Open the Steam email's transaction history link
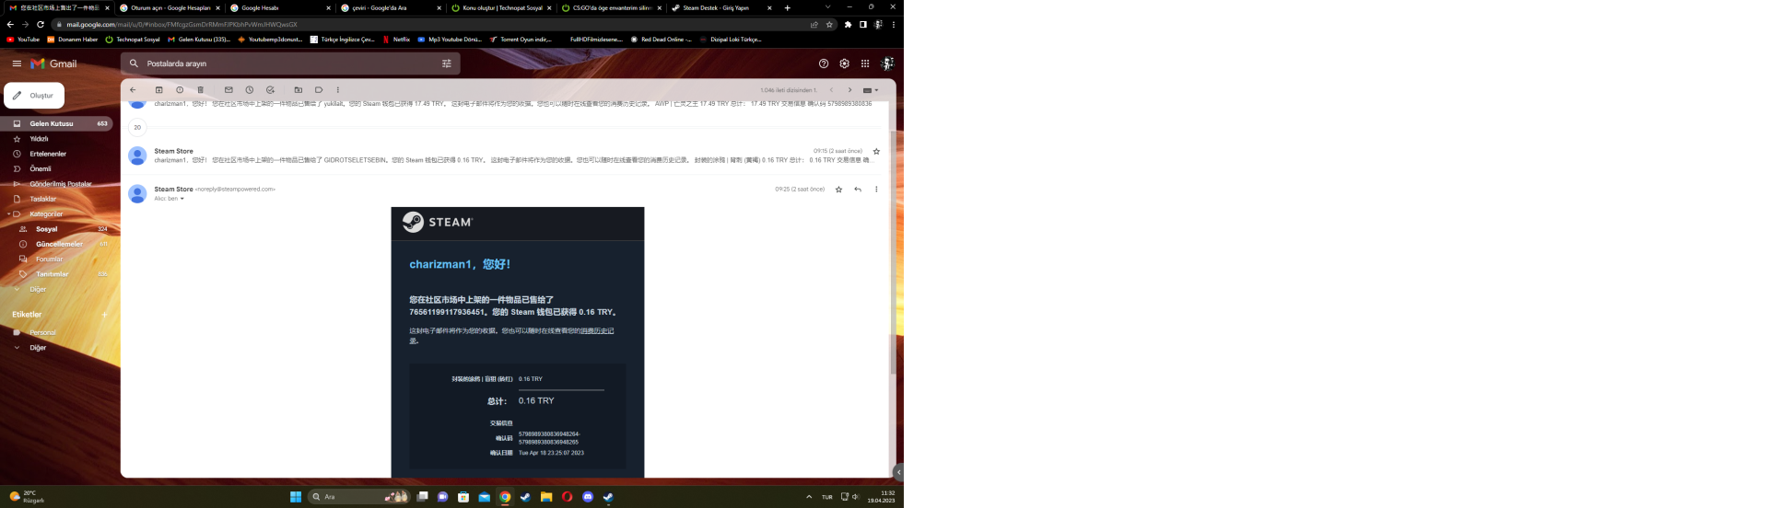Screen dimensions: 1769x508 (x=597, y=330)
